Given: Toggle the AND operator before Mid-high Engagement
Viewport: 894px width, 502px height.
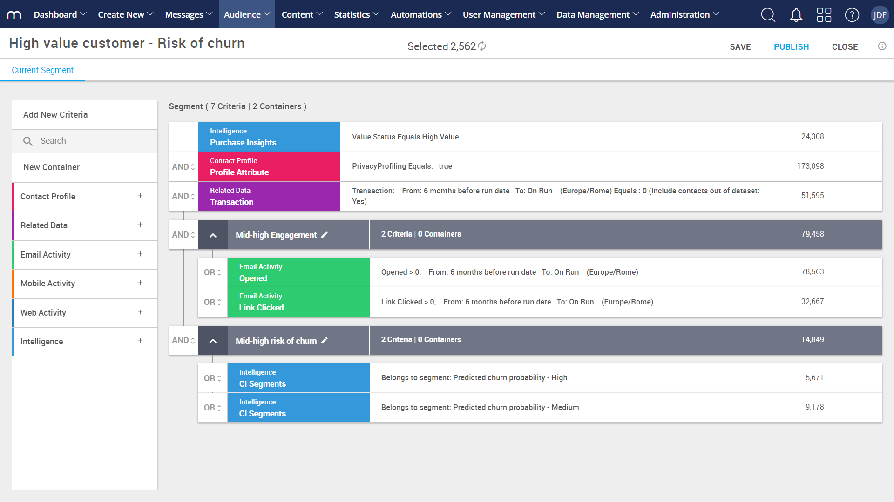Looking at the screenshot, I should 183,235.
